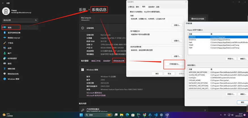Open the 高级系统设置 link
The width and height of the screenshot is (248, 118).
click(x=119, y=61)
